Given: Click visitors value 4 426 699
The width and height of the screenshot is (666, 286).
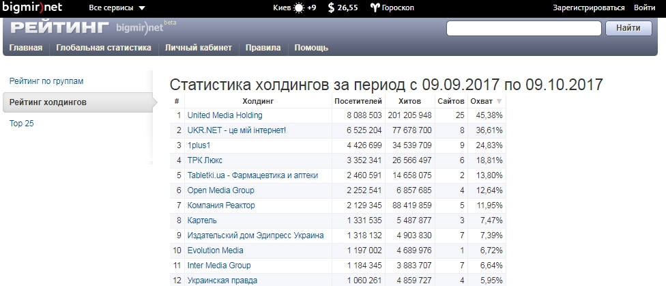Looking at the screenshot, I should coord(364,145).
